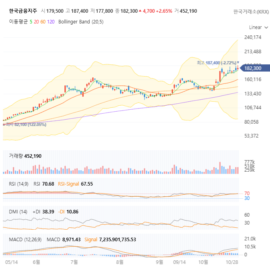Click the Signal value 7,235.901,735.53
This screenshot has height=277, width=270.
click(x=118, y=240)
